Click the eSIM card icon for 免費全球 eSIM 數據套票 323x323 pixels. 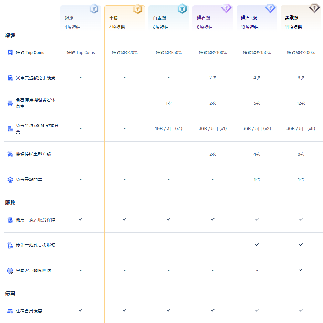[x=10, y=128]
